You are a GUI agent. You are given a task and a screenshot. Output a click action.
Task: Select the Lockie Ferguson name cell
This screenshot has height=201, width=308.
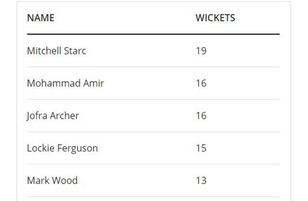(x=63, y=148)
